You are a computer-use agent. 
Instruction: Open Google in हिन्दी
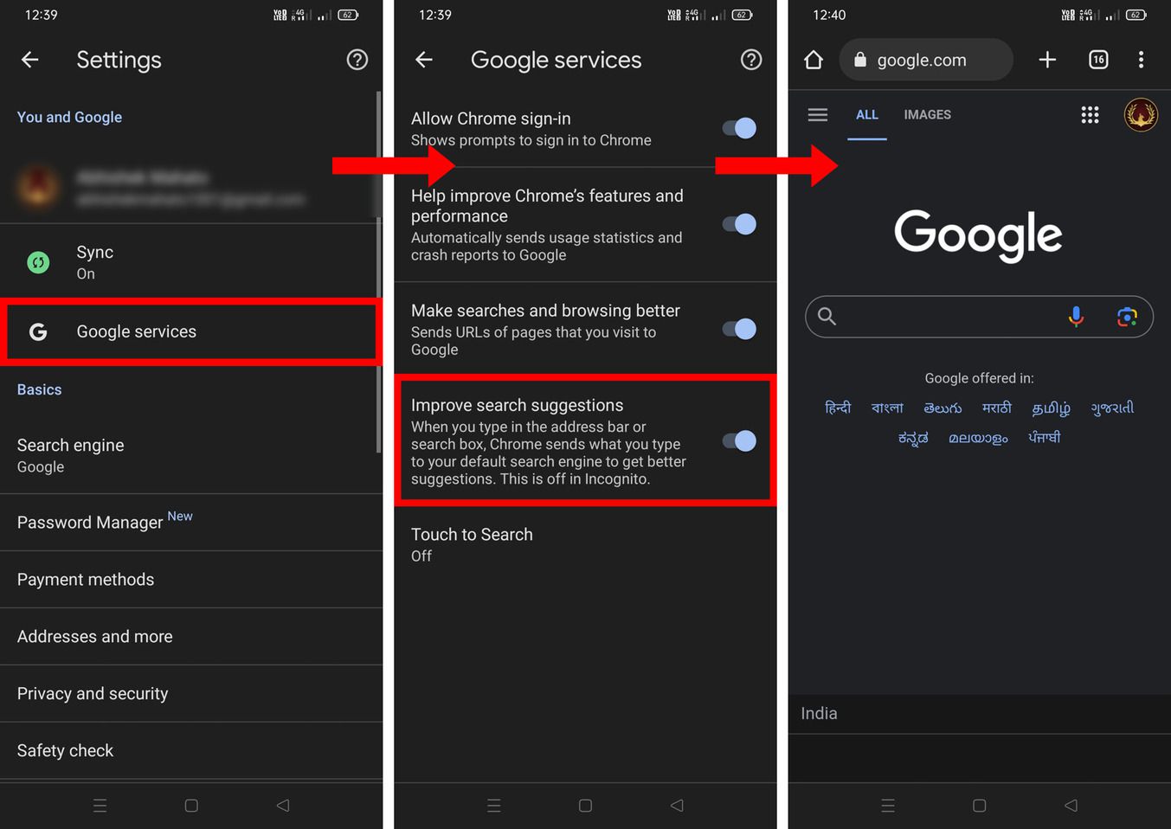[x=837, y=408]
